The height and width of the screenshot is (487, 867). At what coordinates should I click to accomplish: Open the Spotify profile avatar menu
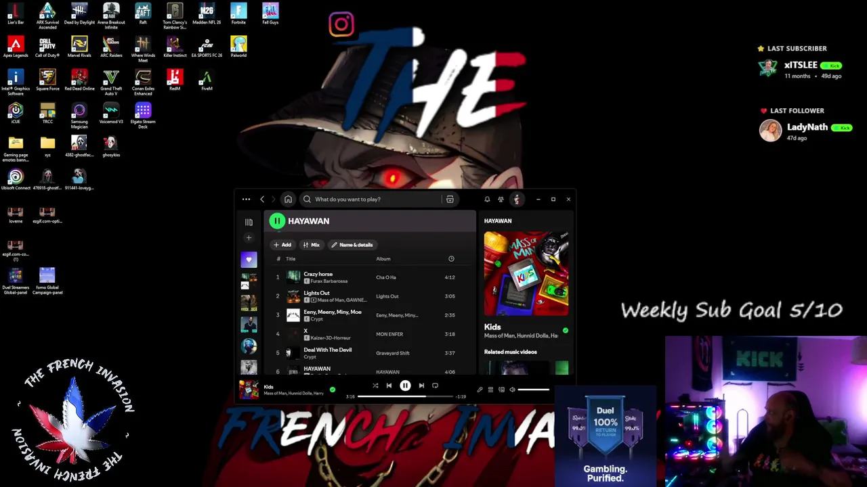coord(517,199)
